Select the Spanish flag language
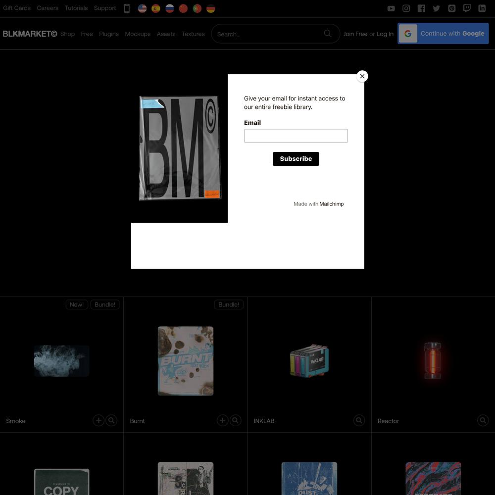The width and height of the screenshot is (495, 495). [155, 8]
